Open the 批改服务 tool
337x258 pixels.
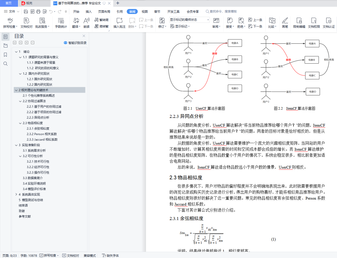coord(42,23)
